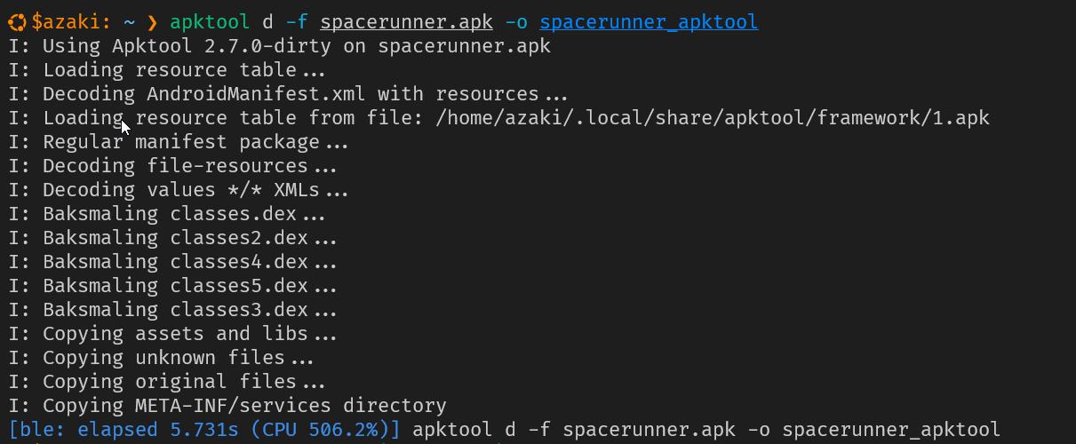Click the orange prompt arrow chevron
This screenshot has width=1076, height=444.
(152, 22)
